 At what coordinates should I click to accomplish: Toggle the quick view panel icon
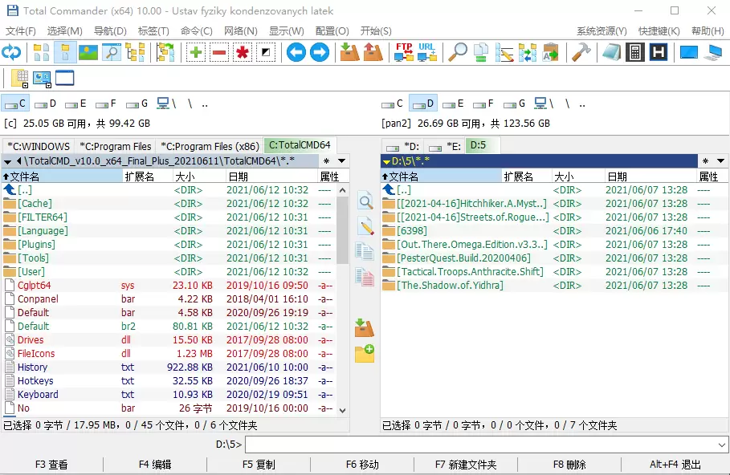pyautogui.click(x=112, y=52)
